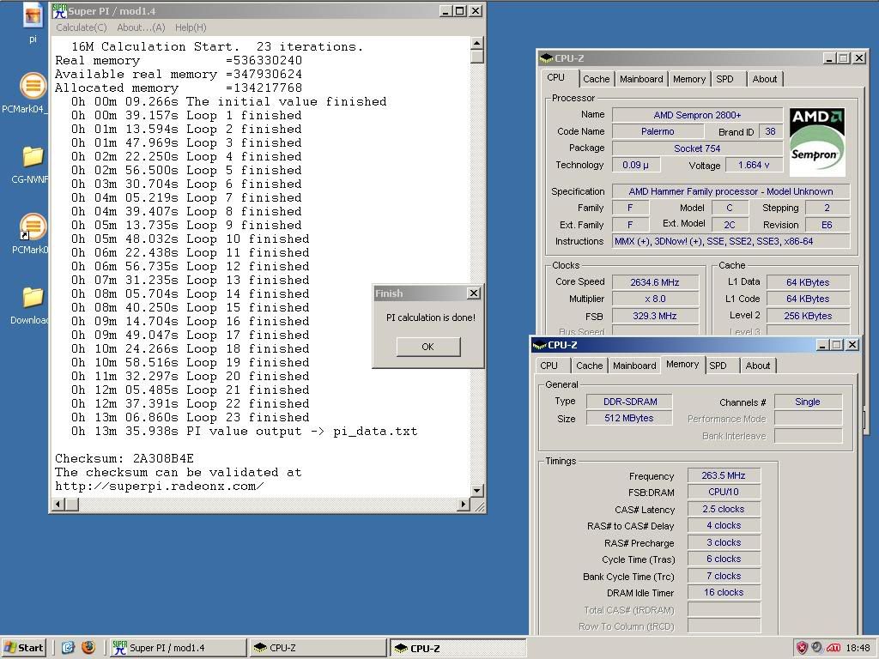Select the Mainboard tab in front CPU-Z window

click(634, 366)
